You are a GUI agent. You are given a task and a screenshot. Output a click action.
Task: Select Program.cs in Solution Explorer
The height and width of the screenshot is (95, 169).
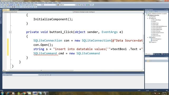point(153,42)
